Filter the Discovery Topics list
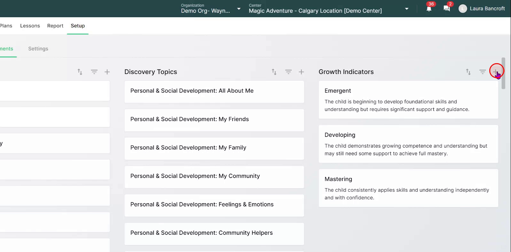The image size is (511, 252). 288,72
